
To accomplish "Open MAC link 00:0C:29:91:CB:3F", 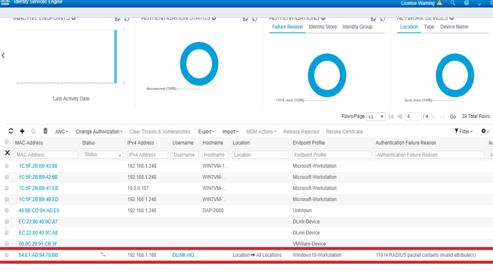I will pyautogui.click(x=38, y=244).
